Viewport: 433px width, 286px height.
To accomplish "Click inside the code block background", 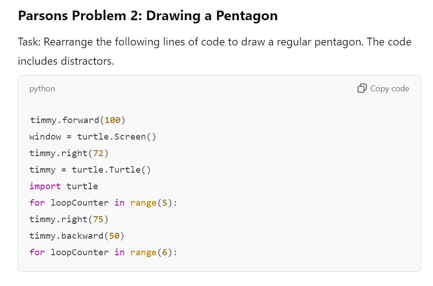I will tap(276, 184).
